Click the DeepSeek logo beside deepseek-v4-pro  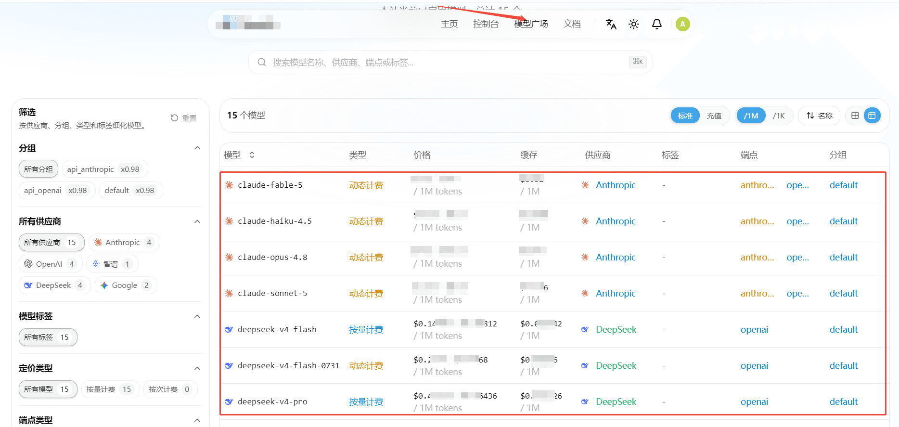click(229, 402)
